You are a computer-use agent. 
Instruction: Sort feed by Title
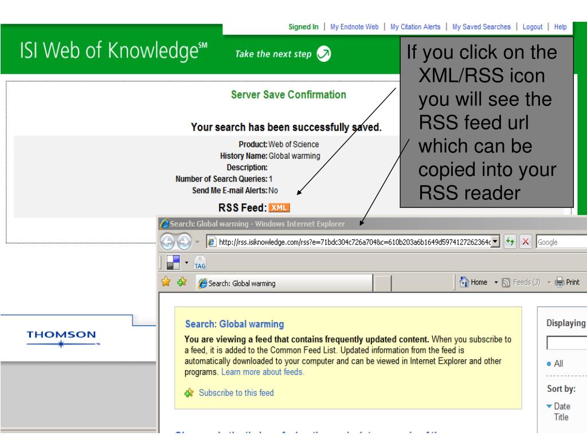[561, 417]
